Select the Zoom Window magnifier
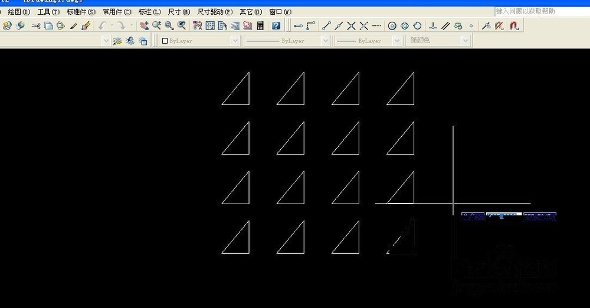 [x=169, y=25]
